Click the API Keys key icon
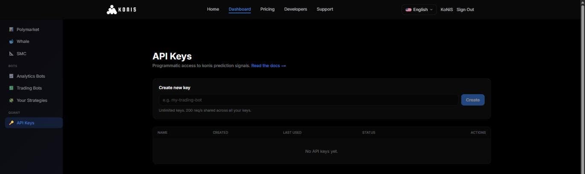585x174 pixels. 12,123
